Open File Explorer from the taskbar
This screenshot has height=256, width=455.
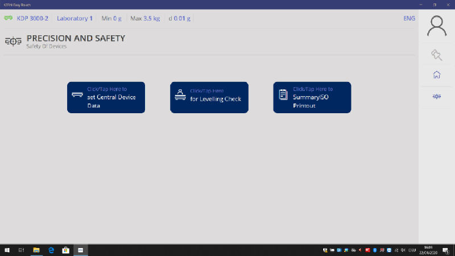point(36,250)
